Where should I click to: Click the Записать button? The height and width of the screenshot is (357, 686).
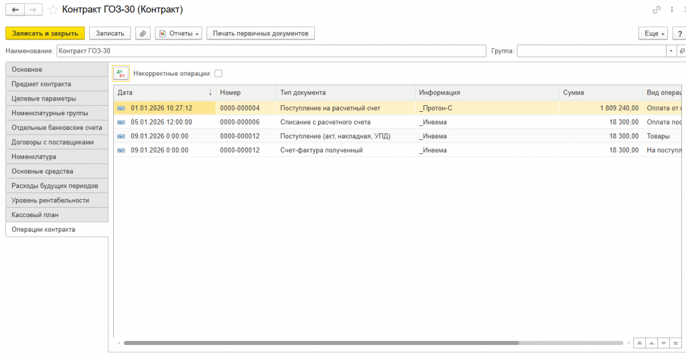[110, 33]
